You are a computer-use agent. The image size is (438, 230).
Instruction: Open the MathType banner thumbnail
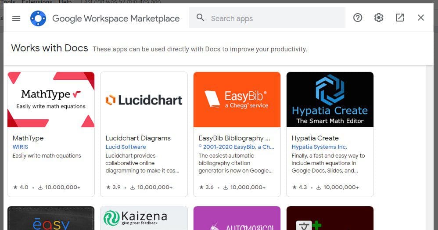pos(51,100)
